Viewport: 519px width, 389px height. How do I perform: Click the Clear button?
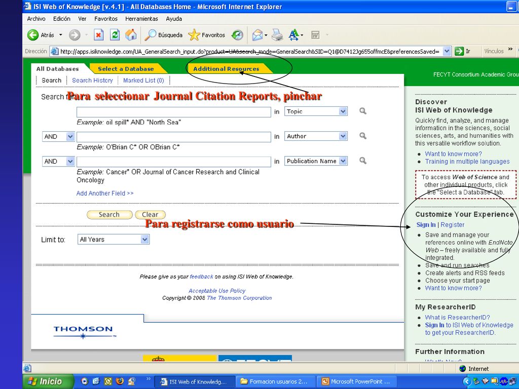(150, 215)
